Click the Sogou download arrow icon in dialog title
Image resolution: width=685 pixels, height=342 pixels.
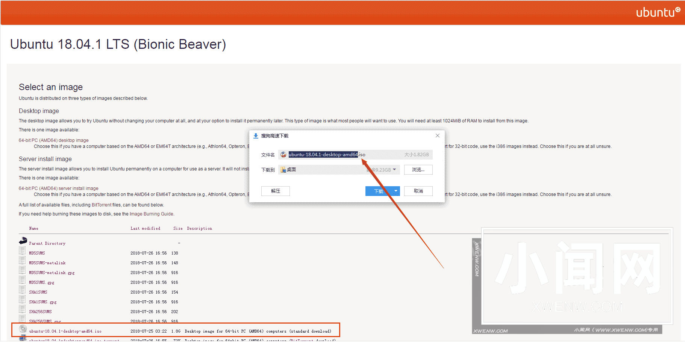256,136
